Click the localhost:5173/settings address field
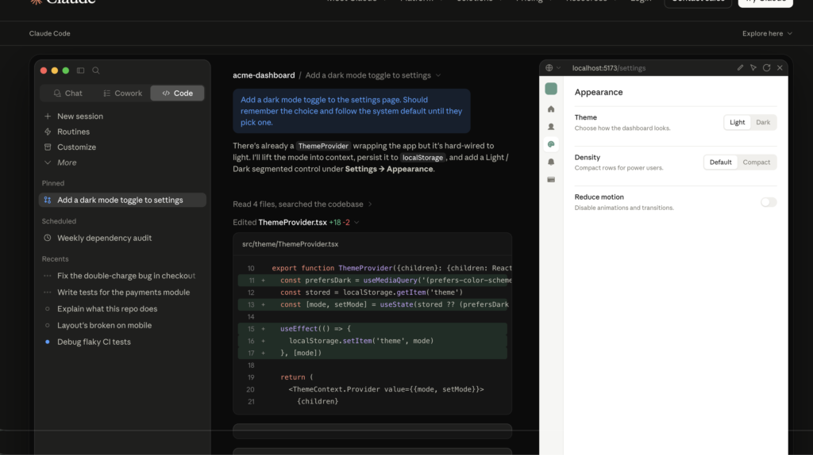813x455 pixels. click(x=609, y=68)
